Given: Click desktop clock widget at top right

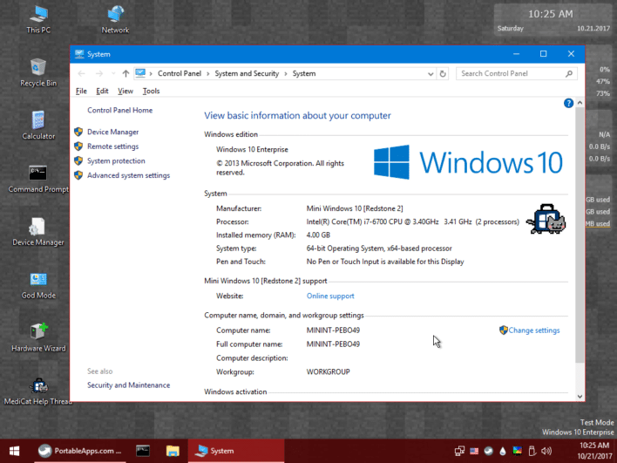Looking at the screenshot, I should [x=553, y=20].
